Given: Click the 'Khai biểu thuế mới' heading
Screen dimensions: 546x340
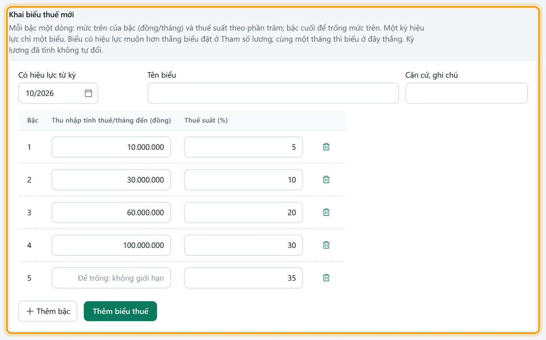Looking at the screenshot, I should (x=42, y=15).
